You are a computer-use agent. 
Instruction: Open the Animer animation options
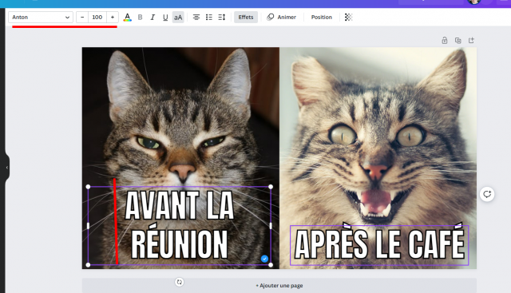(282, 18)
